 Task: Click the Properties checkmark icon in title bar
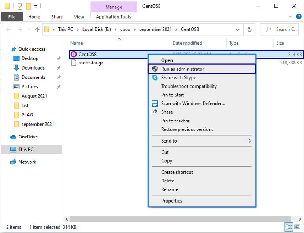click(20, 6)
